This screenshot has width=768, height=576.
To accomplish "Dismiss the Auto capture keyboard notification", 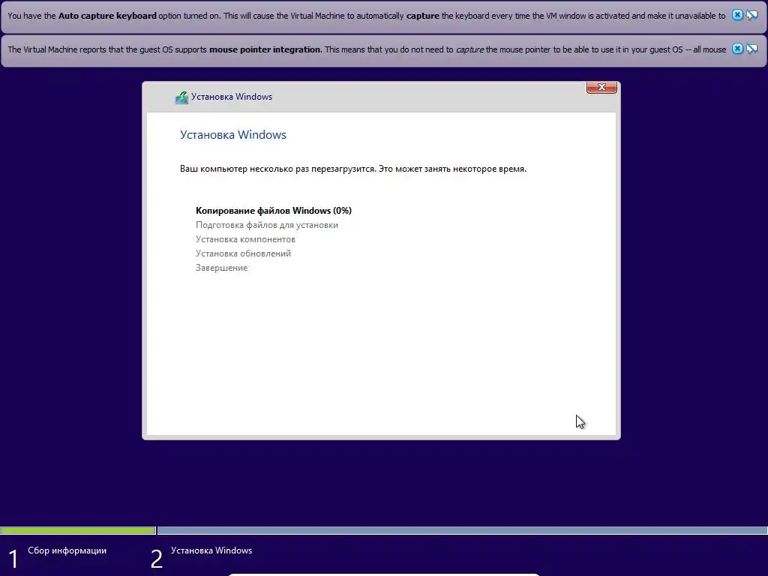I will click(x=737, y=15).
